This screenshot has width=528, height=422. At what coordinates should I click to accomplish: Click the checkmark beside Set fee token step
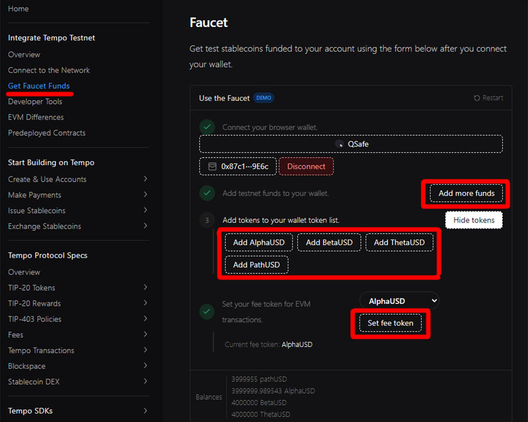tap(207, 312)
